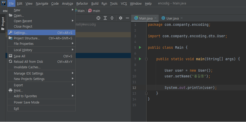Viewport: 246px width, 122px height.
Task: Select Save All menu entry
Action: (x=41, y=56)
